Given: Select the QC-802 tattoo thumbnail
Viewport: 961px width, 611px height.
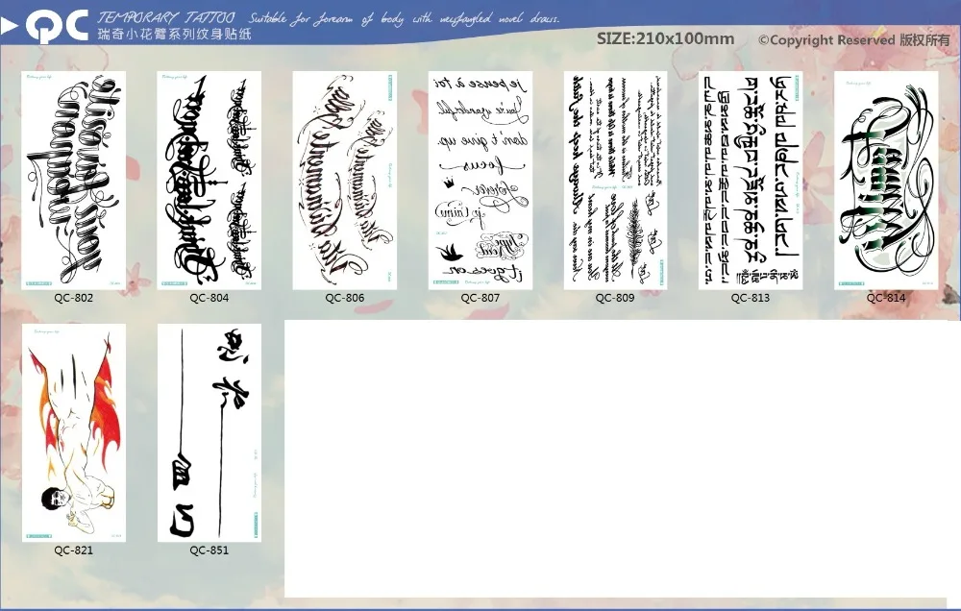Looking at the screenshot, I should 74,181.
